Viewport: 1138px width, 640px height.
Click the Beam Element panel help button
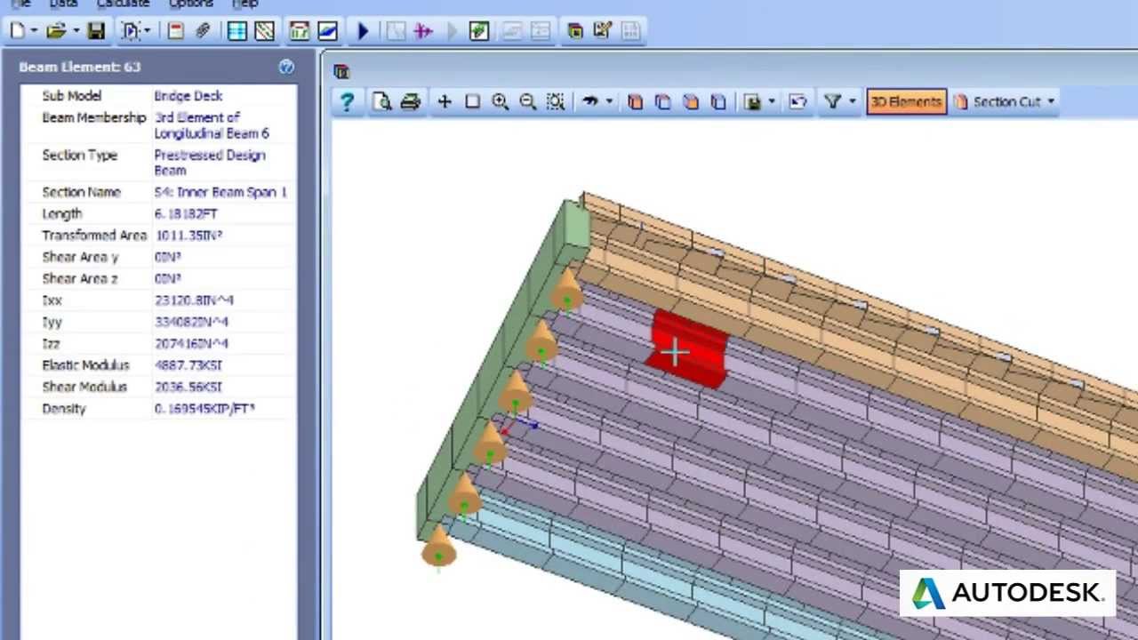click(x=285, y=67)
